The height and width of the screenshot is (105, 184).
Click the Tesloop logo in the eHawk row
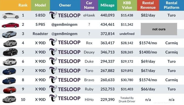(x=65, y=15)
